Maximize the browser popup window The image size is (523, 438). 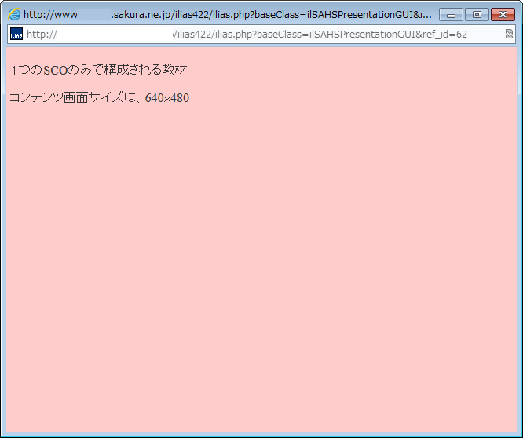pos(476,15)
